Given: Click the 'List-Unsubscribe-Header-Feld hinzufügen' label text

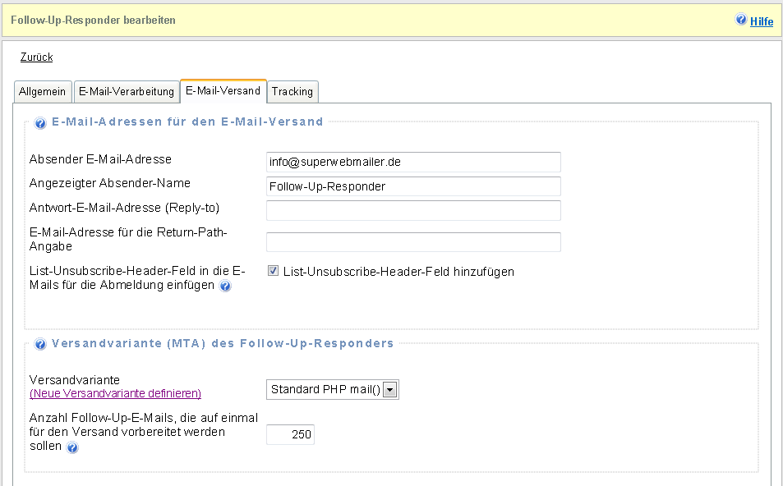Looking at the screenshot, I should point(398,272).
